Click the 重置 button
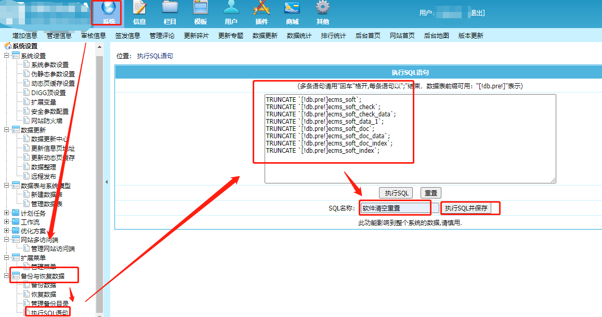 pos(430,193)
